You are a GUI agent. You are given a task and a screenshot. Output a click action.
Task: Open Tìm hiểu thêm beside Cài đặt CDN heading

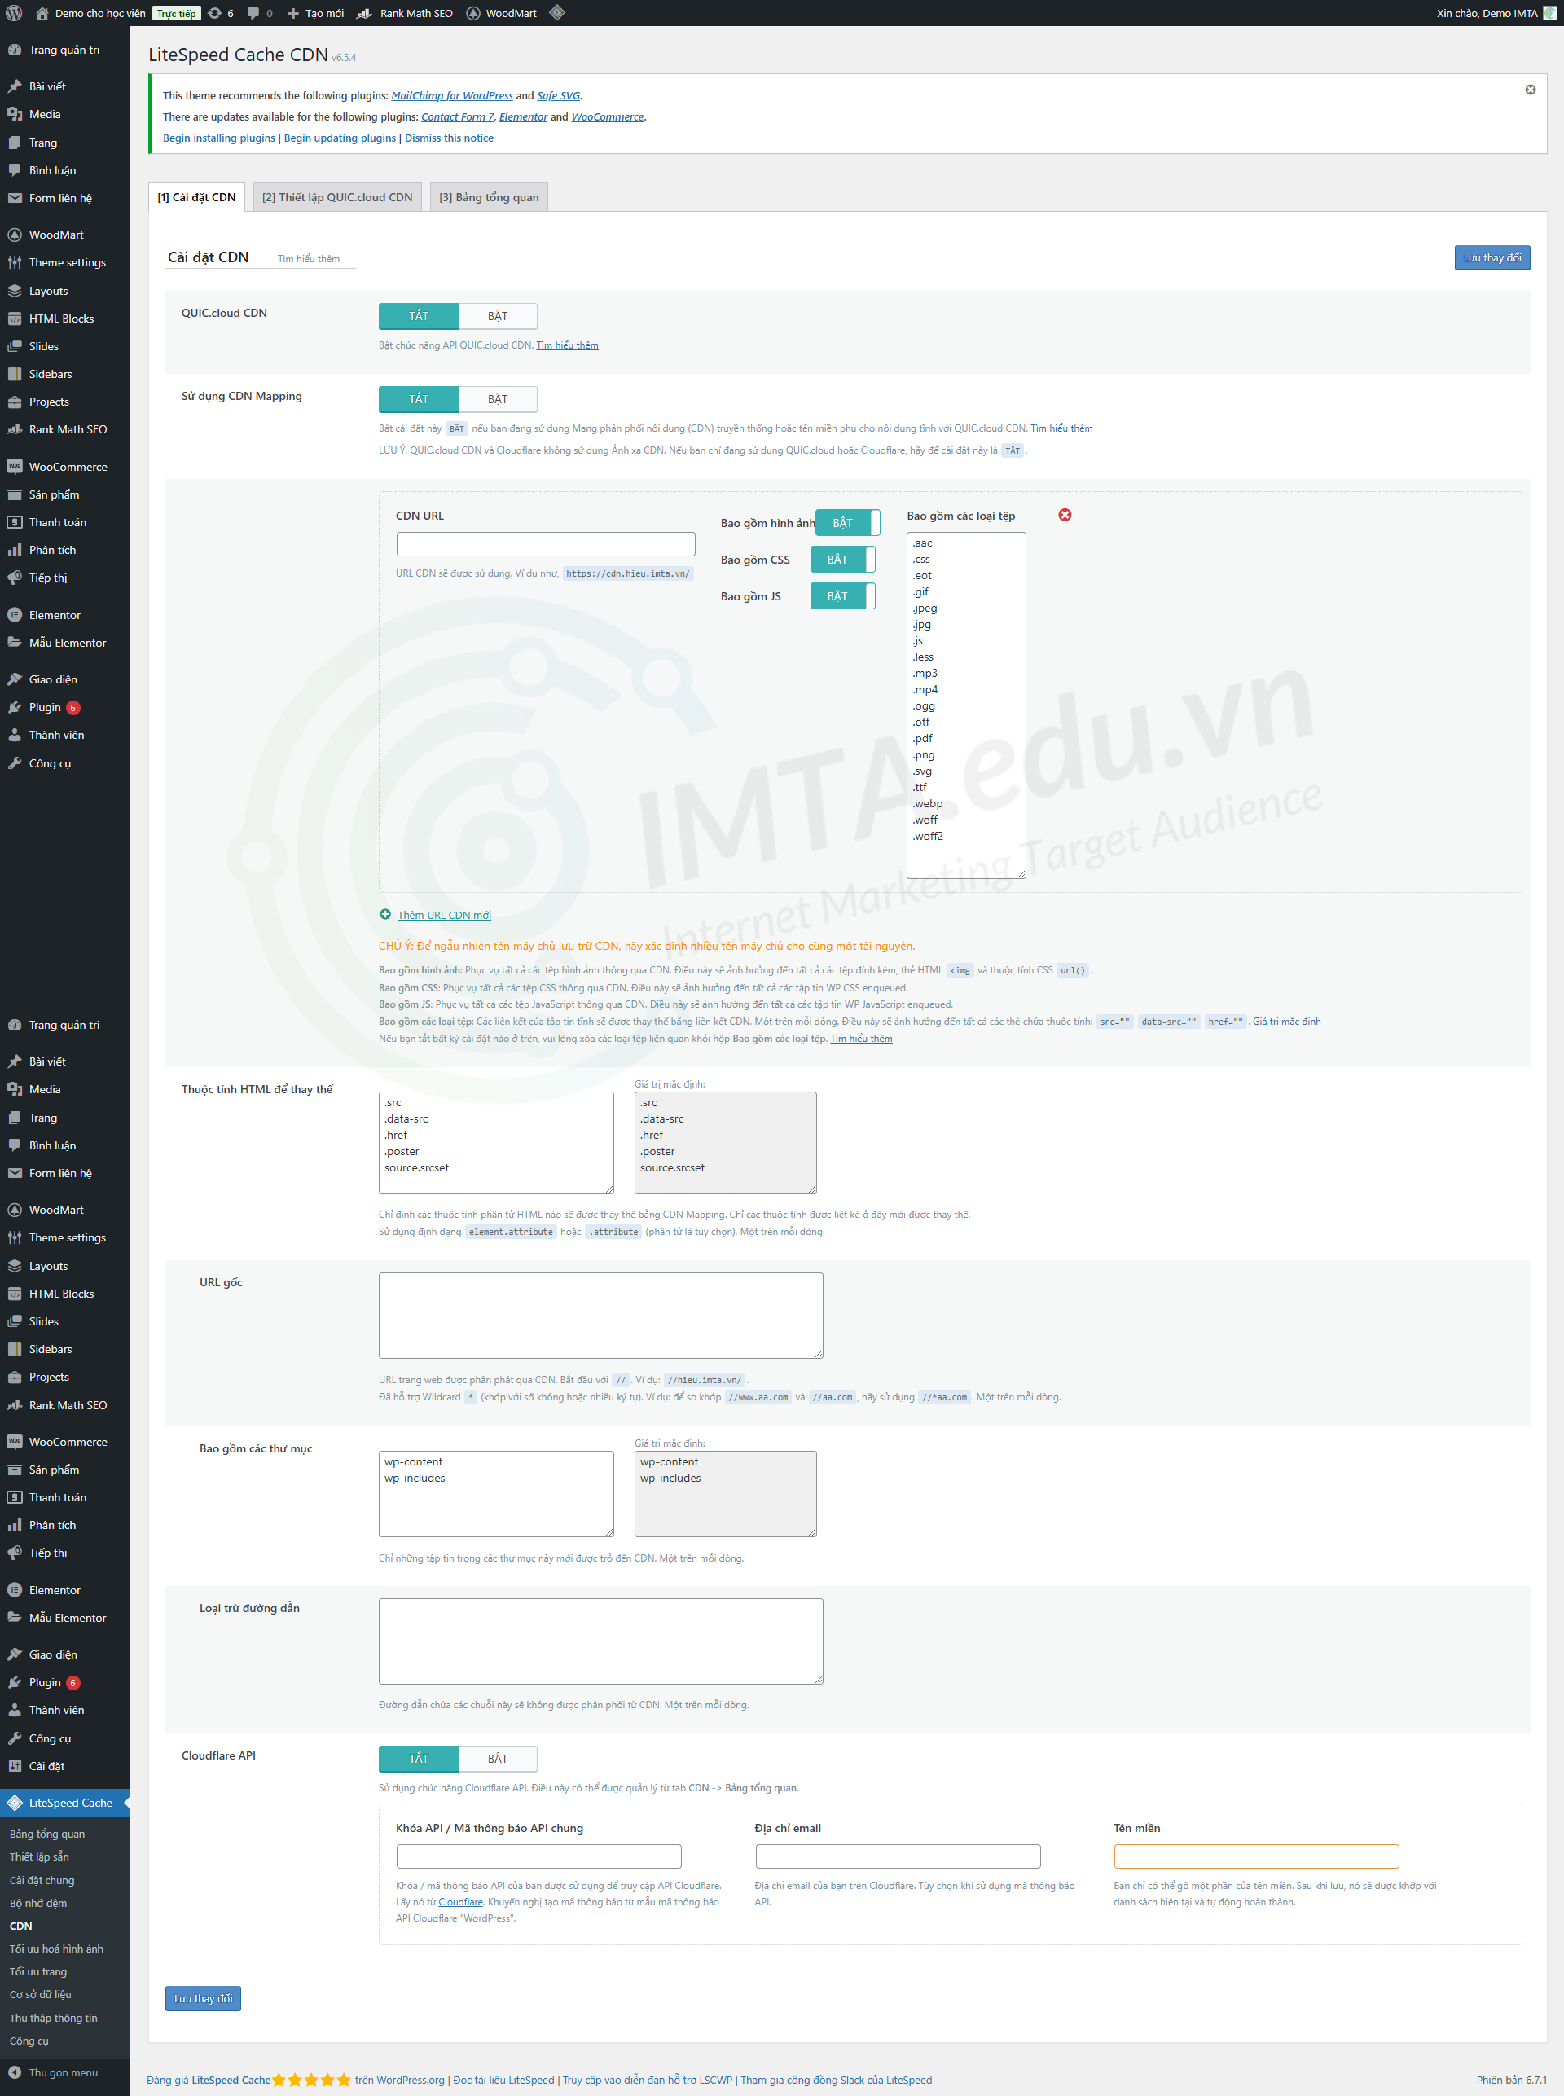click(308, 258)
